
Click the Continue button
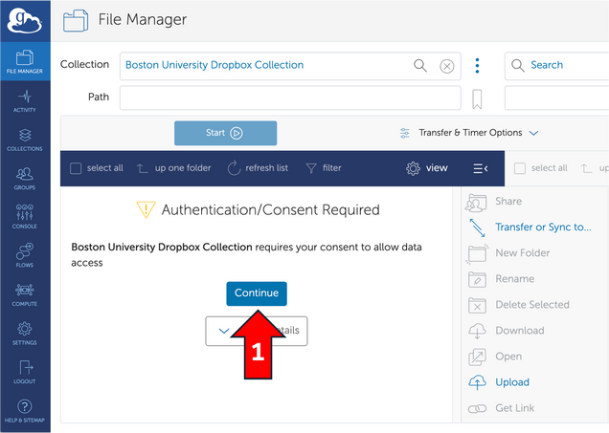click(x=257, y=293)
